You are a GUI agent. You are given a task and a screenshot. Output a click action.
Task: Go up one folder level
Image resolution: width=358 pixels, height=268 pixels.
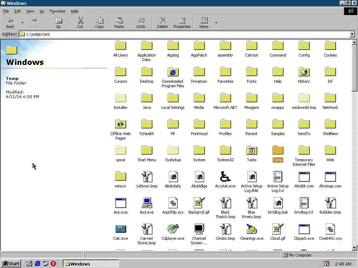click(58, 23)
